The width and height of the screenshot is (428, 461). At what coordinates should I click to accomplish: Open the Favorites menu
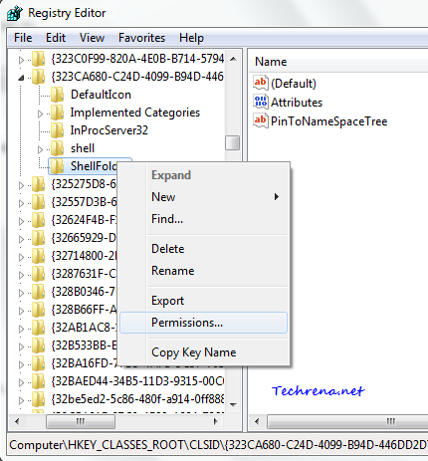[x=141, y=38]
